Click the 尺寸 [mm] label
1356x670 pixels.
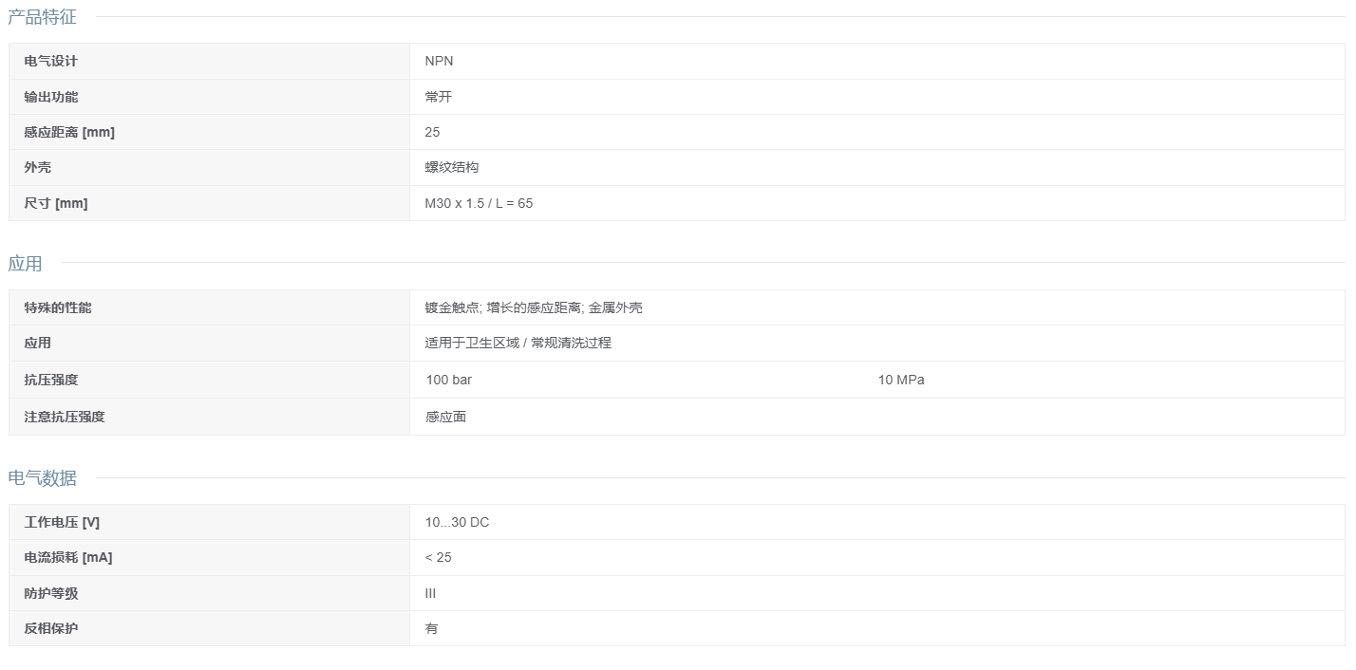(56, 203)
